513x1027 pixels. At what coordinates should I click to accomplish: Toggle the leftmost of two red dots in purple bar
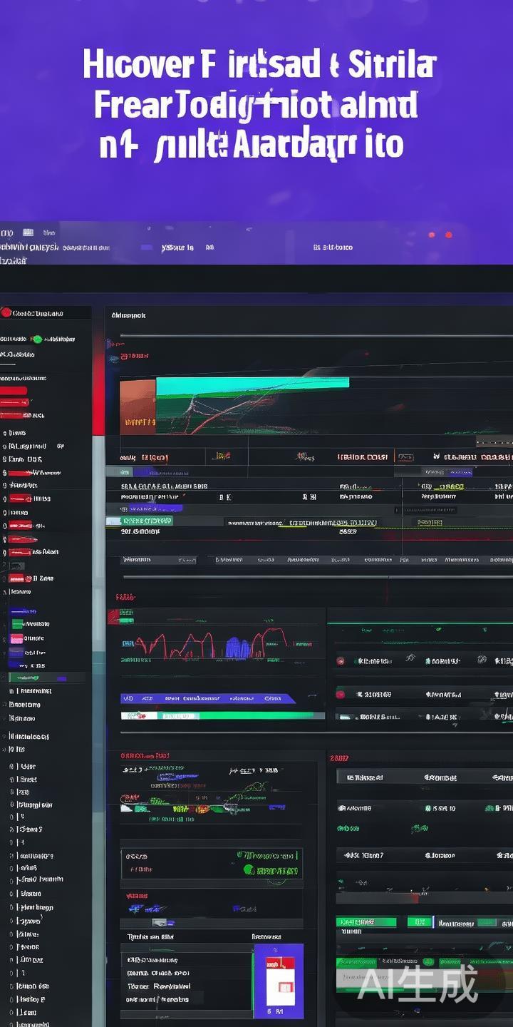pyautogui.click(x=432, y=235)
